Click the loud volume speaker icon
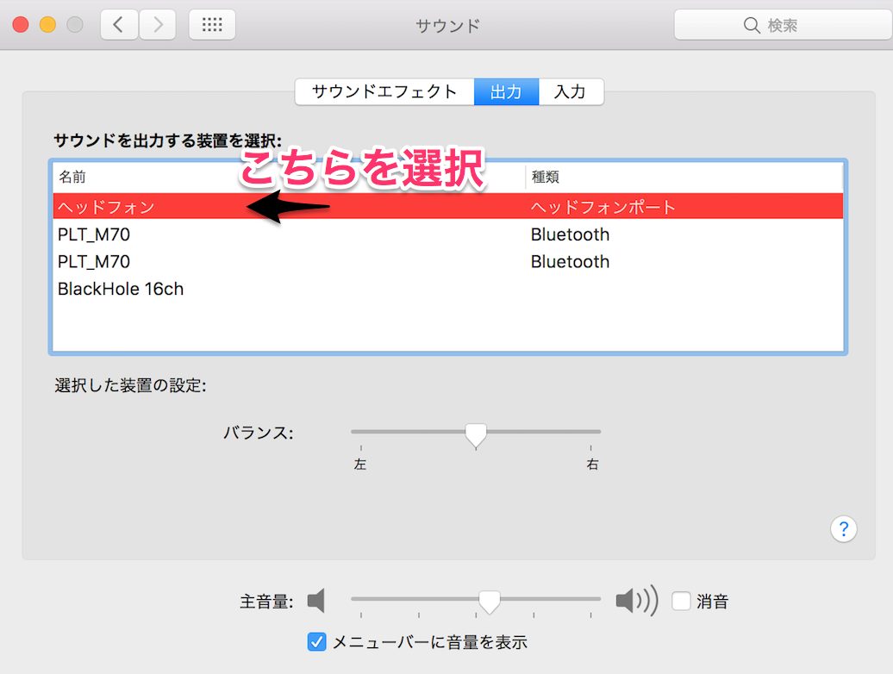The image size is (893, 674). 637,601
